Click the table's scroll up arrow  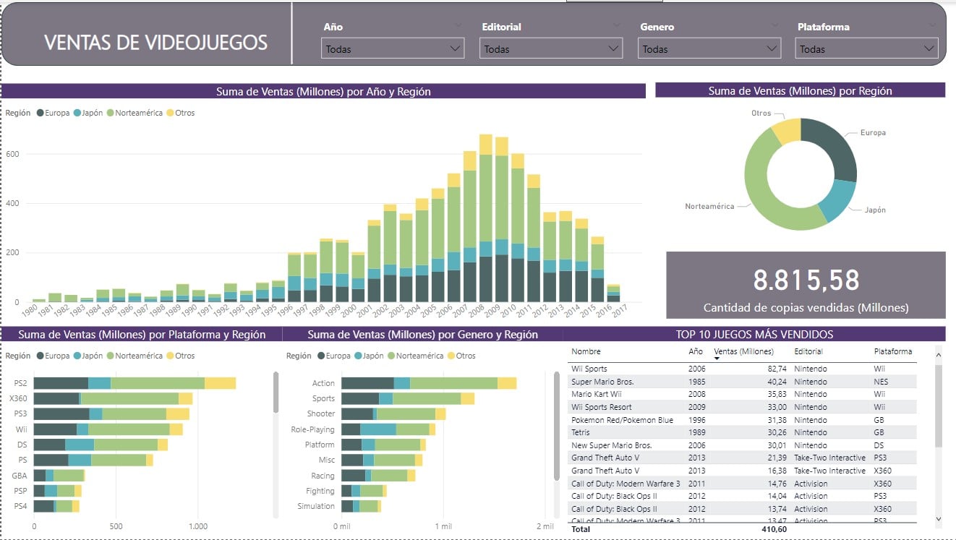(939, 355)
